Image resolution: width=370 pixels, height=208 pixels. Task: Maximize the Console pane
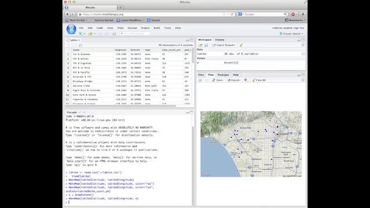tap(191, 113)
